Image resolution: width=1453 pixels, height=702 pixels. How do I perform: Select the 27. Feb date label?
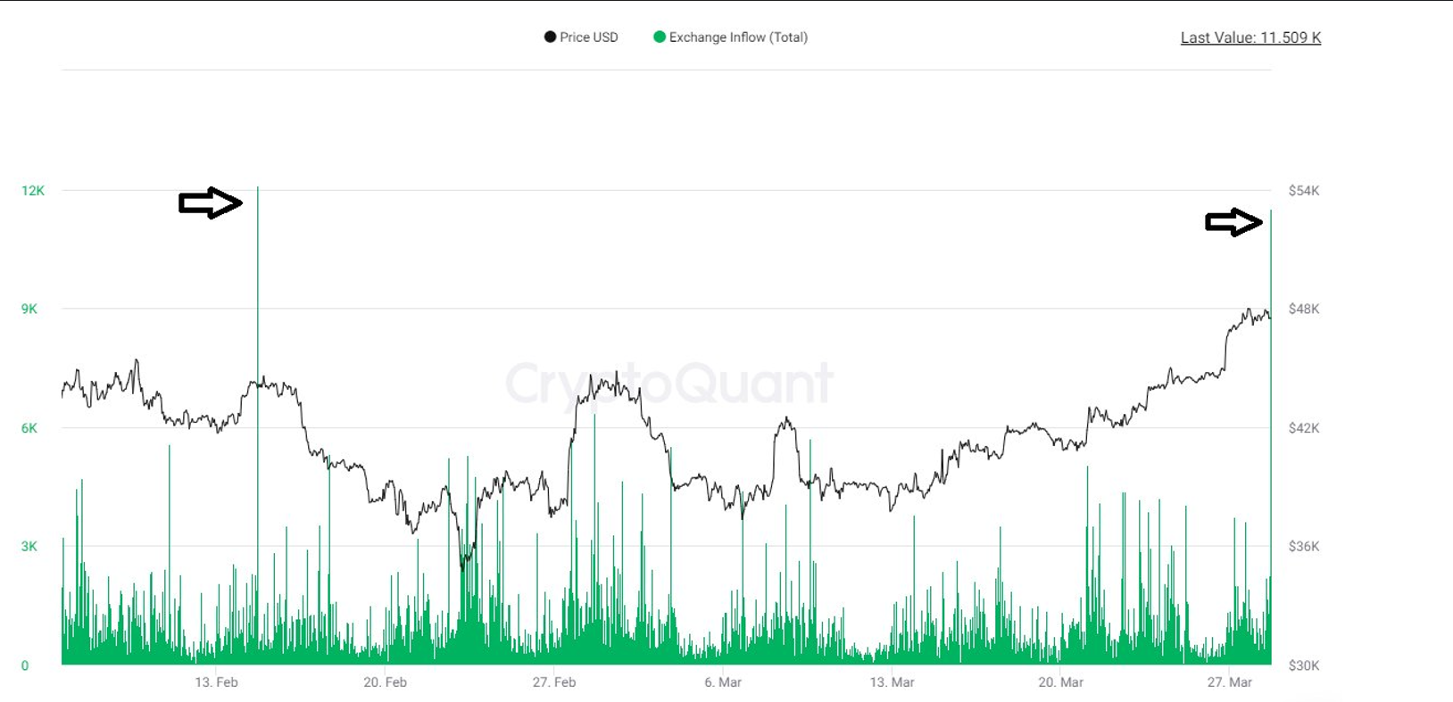coord(554,682)
